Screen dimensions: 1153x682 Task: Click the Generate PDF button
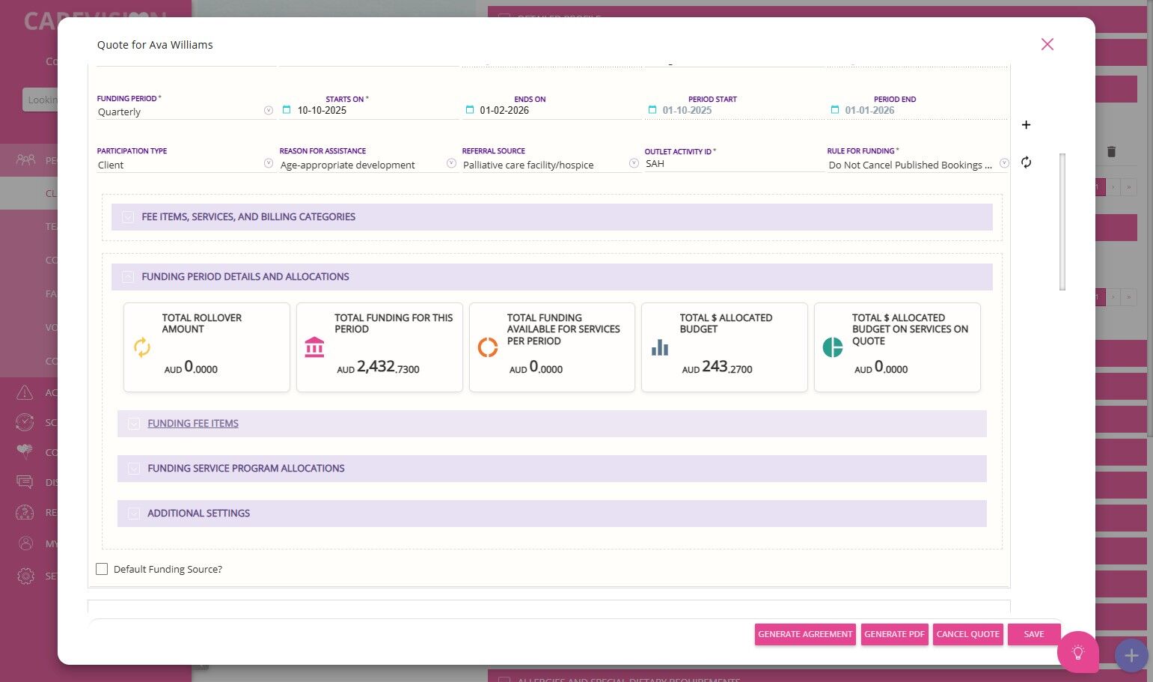point(894,634)
